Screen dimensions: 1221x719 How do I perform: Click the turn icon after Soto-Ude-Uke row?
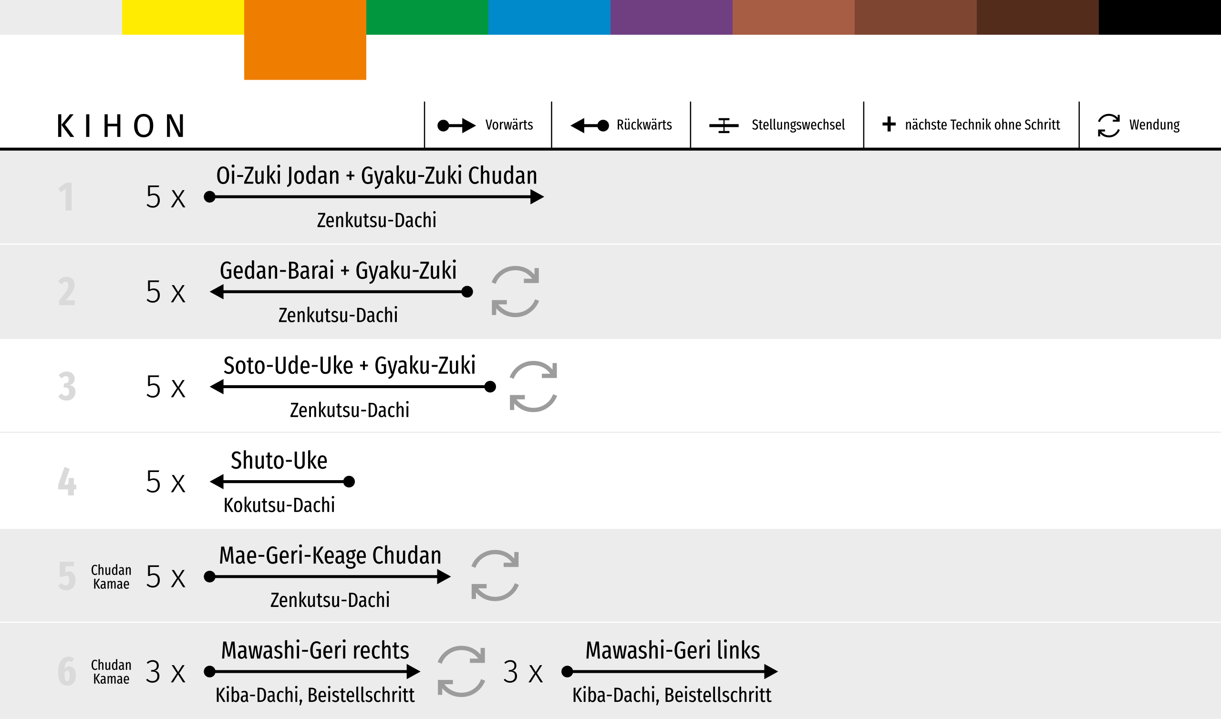[533, 387]
